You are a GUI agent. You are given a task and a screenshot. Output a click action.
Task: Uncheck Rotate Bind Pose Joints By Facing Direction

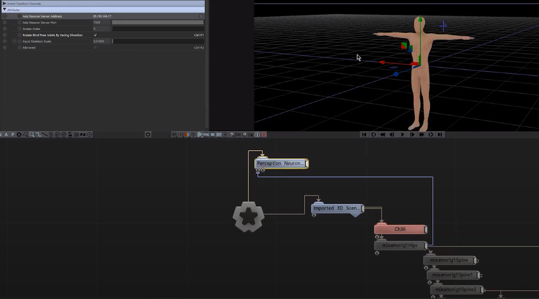click(95, 35)
